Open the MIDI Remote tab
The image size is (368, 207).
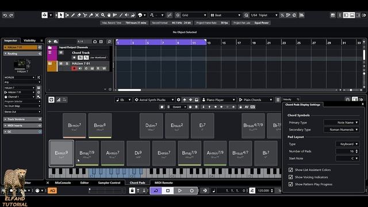163,183
